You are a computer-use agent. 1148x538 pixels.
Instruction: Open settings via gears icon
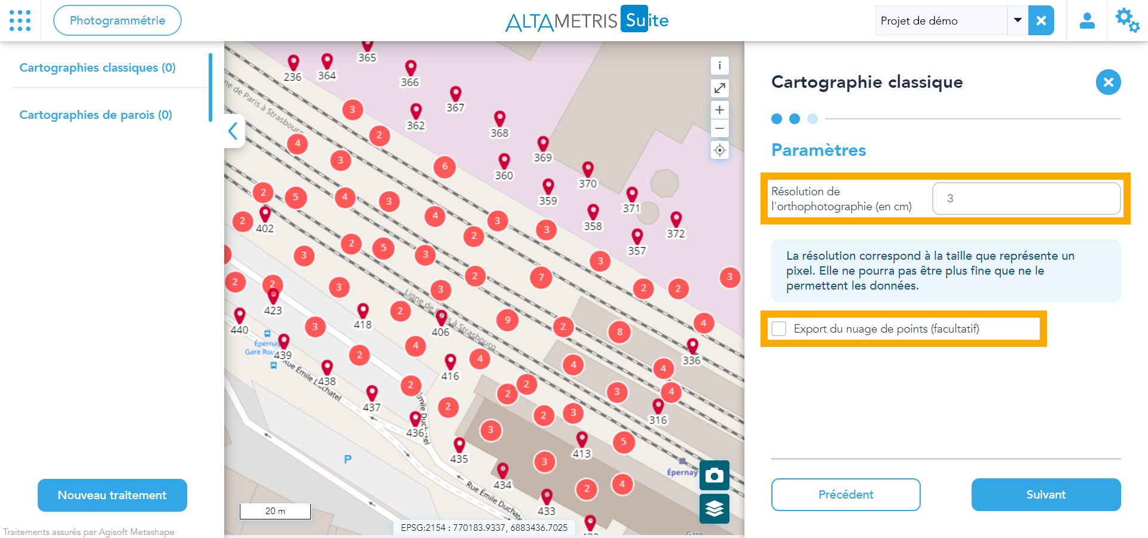click(1127, 21)
